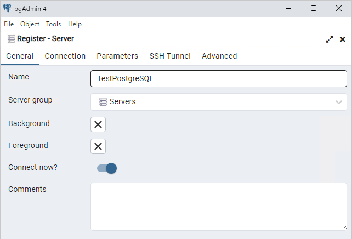Expand the Server group dropdown arrow
Viewport: 352px width, 239px height.
click(x=339, y=102)
